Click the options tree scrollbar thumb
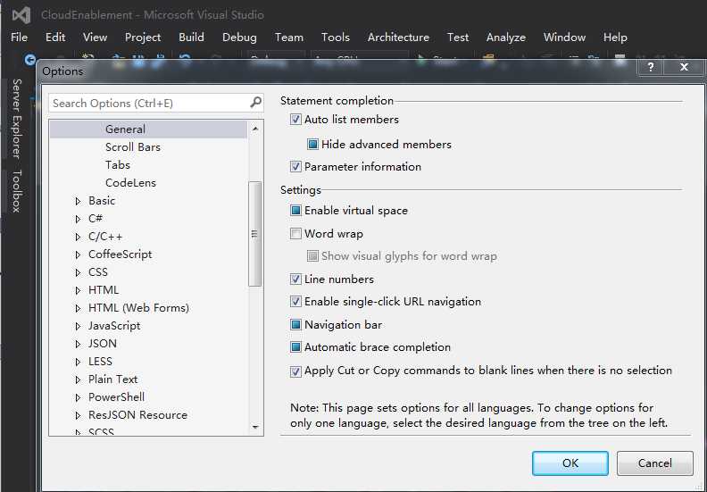 pos(255,234)
